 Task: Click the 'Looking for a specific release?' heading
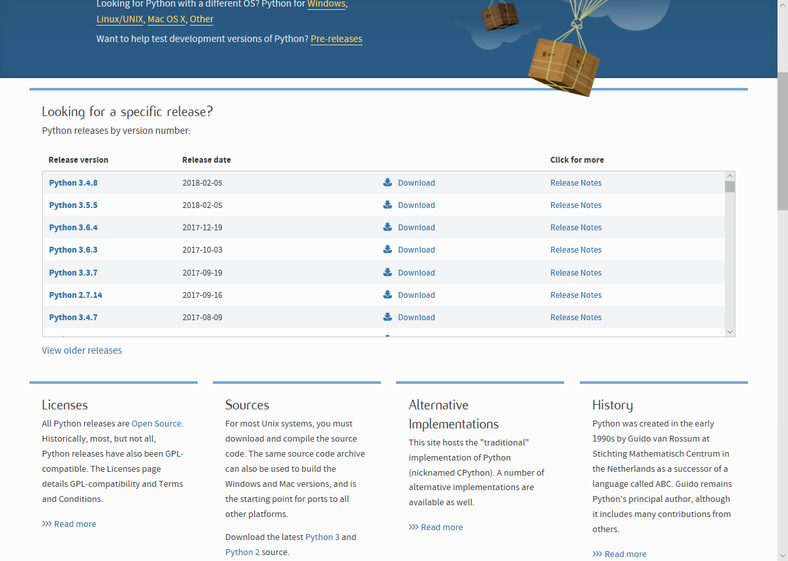[127, 112]
